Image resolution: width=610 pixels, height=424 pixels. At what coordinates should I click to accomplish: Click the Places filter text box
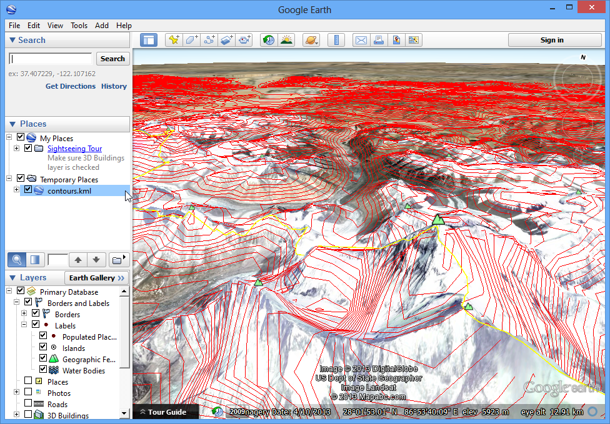click(x=57, y=260)
